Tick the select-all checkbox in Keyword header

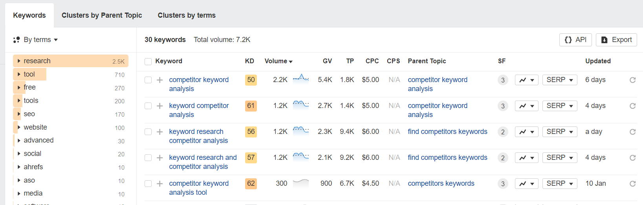148,62
